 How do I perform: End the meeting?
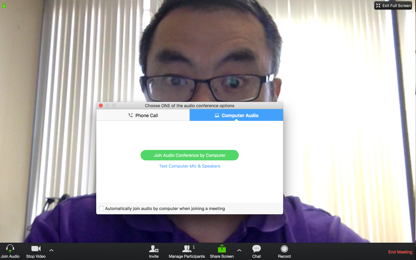[400, 252]
